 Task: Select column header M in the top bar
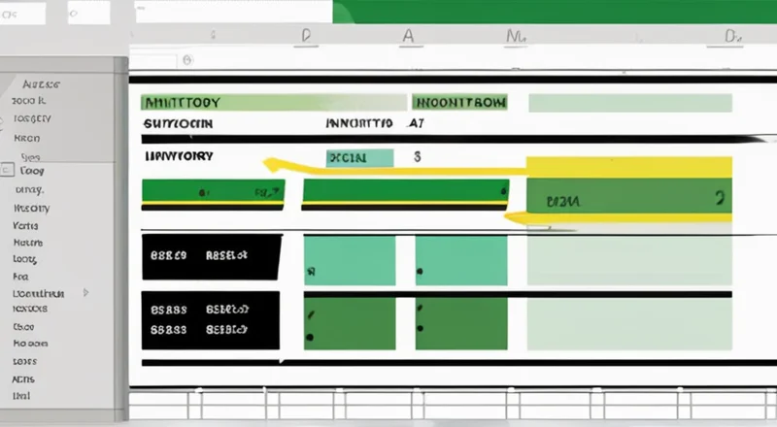(x=514, y=36)
